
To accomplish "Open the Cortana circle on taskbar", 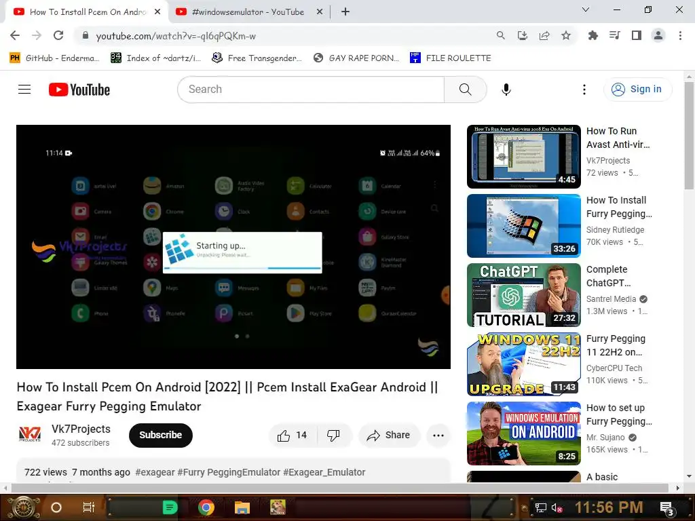I will pos(56,507).
